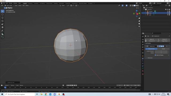Open the Object properties tab (orange square)

pyautogui.click(x=143, y=56)
